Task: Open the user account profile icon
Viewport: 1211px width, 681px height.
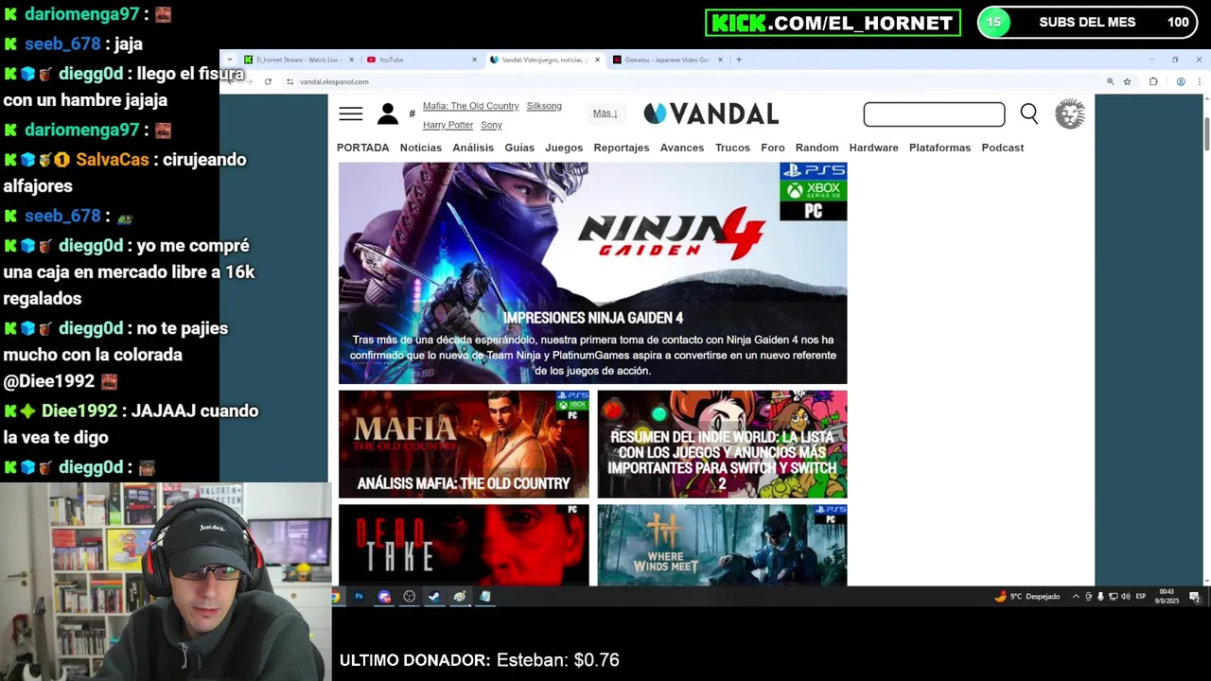Action: point(388,114)
